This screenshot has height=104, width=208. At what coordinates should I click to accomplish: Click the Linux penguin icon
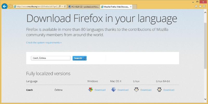click(136, 90)
